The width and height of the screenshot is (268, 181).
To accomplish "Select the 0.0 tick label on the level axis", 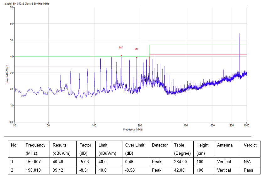I will [11, 122].
